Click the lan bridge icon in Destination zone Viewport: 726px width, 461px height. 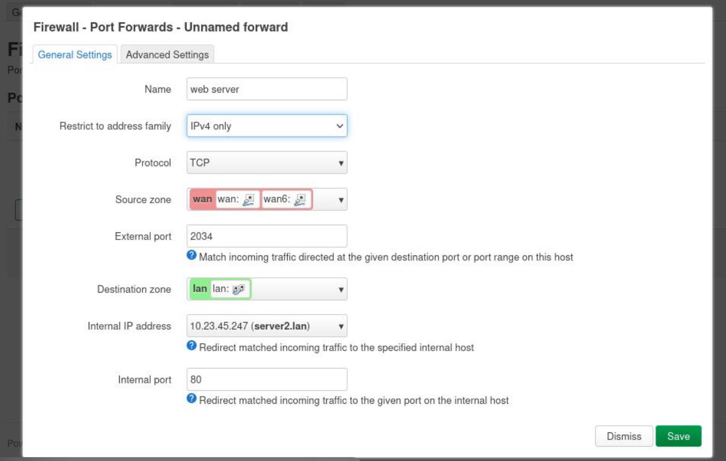(239, 289)
